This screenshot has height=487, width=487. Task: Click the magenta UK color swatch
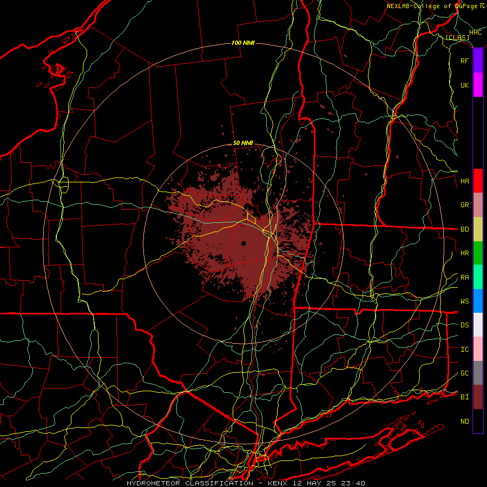(x=478, y=85)
